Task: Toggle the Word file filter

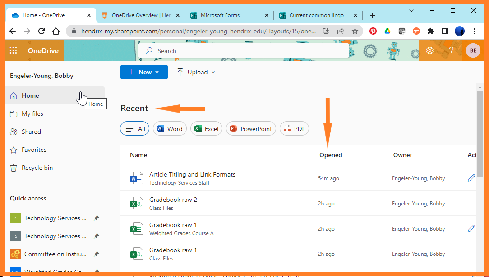Action: coord(170,128)
